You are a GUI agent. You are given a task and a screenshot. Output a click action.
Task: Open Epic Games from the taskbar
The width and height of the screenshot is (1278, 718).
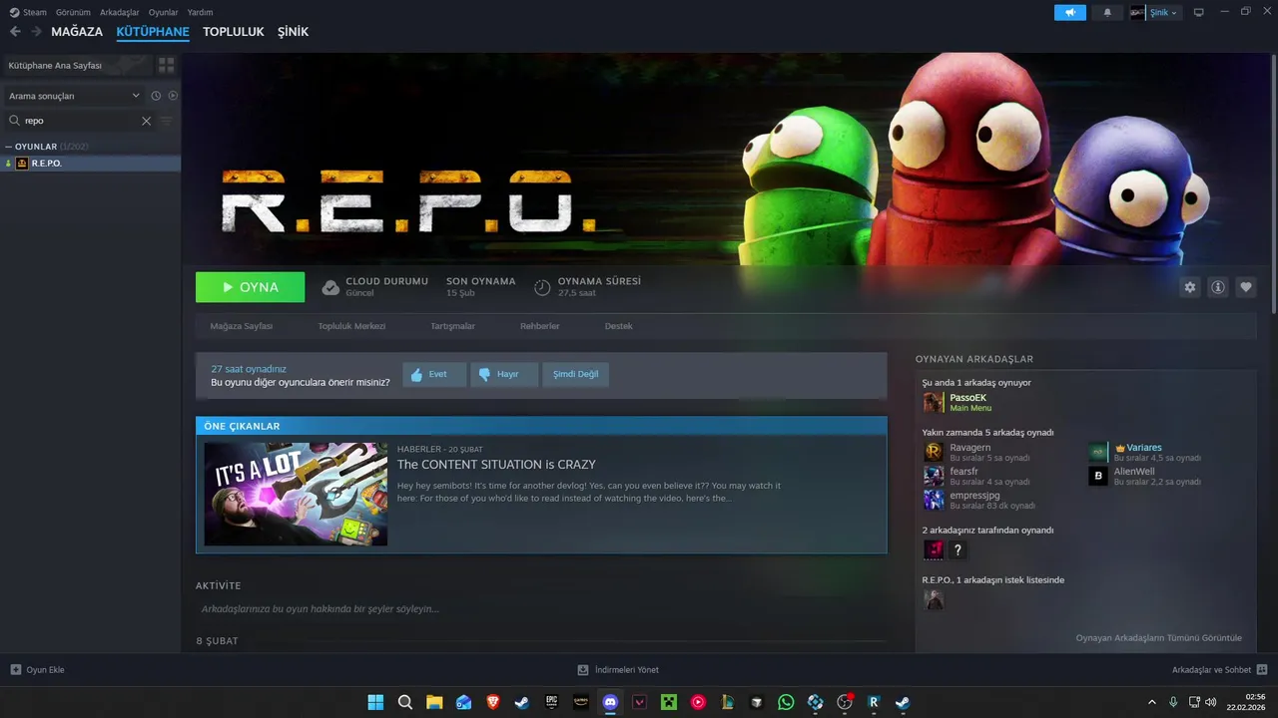(551, 702)
